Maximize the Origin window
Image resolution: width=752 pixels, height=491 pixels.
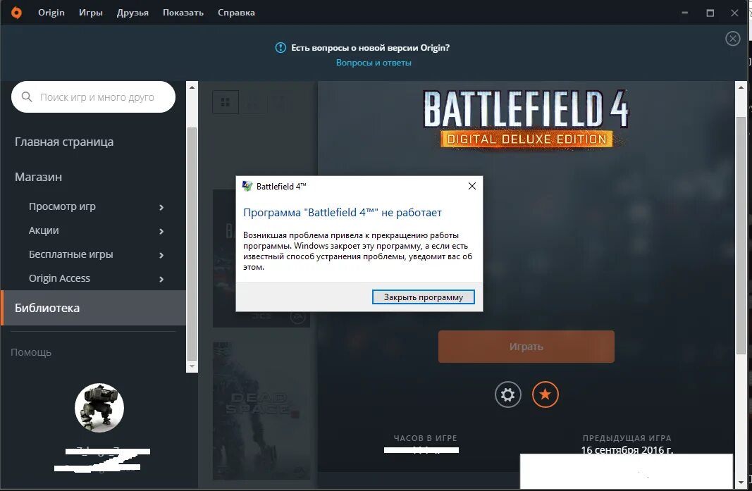(x=710, y=13)
